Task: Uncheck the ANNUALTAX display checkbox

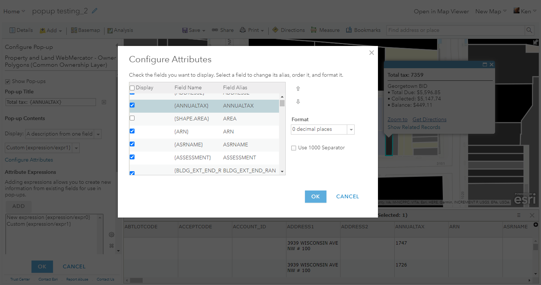Action: pos(132,105)
